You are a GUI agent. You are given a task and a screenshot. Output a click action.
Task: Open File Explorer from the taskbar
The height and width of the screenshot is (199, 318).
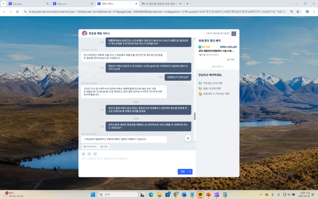point(159,195)
